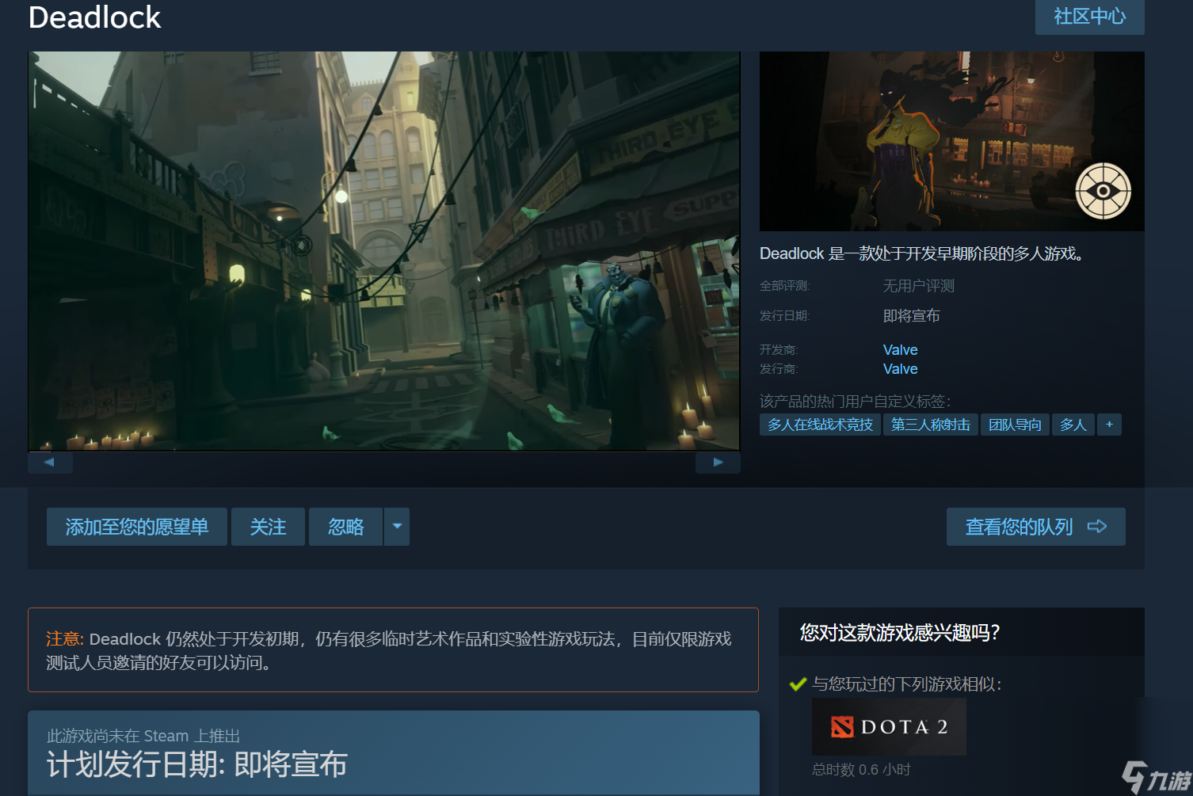Click the 此游戏尚未在 Steam 上推出 notice
This screenshot has width=1193, height=796.
[143, 736]
